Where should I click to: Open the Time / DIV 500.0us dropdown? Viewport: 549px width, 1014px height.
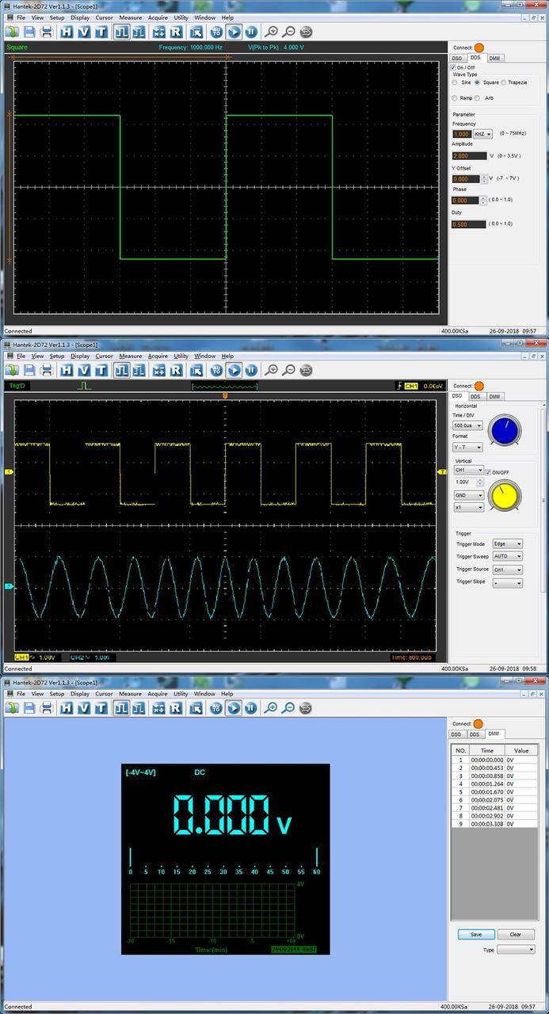point(467,426)
